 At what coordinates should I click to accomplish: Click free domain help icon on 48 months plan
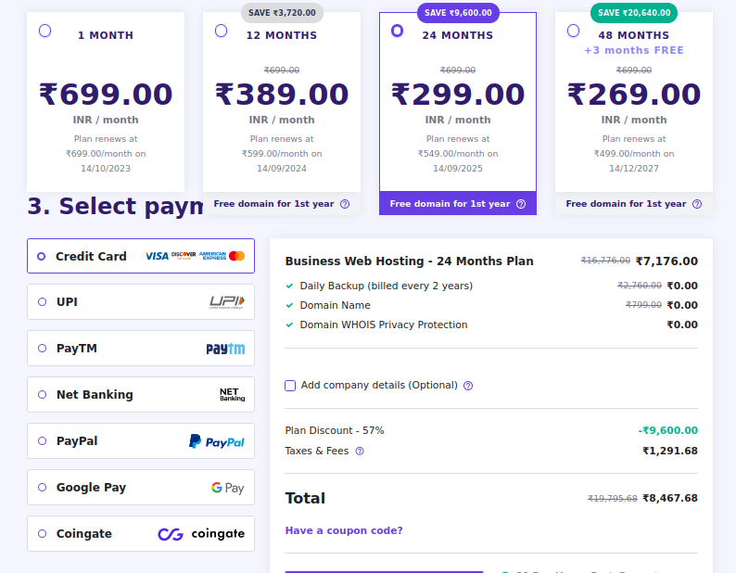[x=697, y=204]
